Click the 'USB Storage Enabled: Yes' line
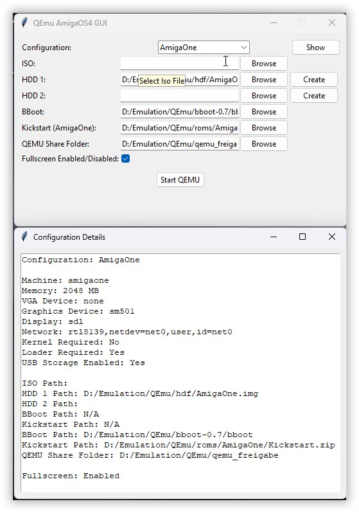Viewport: 359px width, 513px height. tap(83, 363)
